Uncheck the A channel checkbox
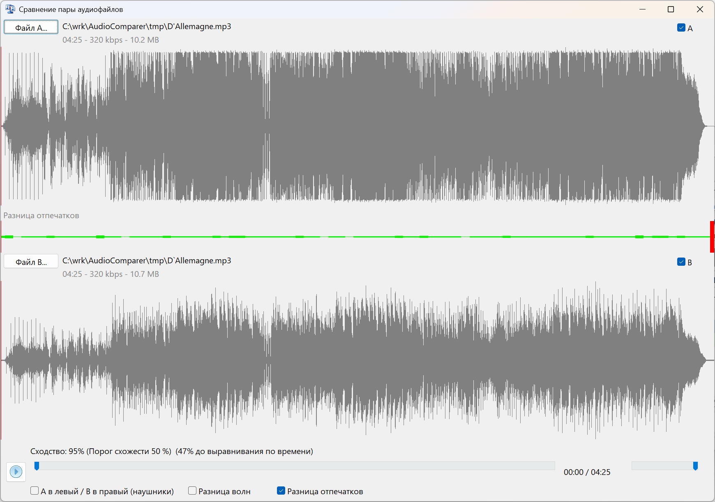The height and width of the screenshot is (502, 715). click(x=681, y=28)
